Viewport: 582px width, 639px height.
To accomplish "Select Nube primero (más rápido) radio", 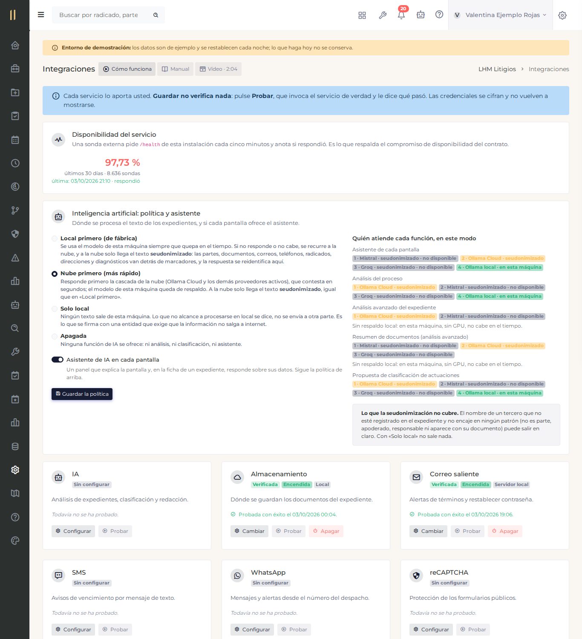I will (x=55, y=273).
